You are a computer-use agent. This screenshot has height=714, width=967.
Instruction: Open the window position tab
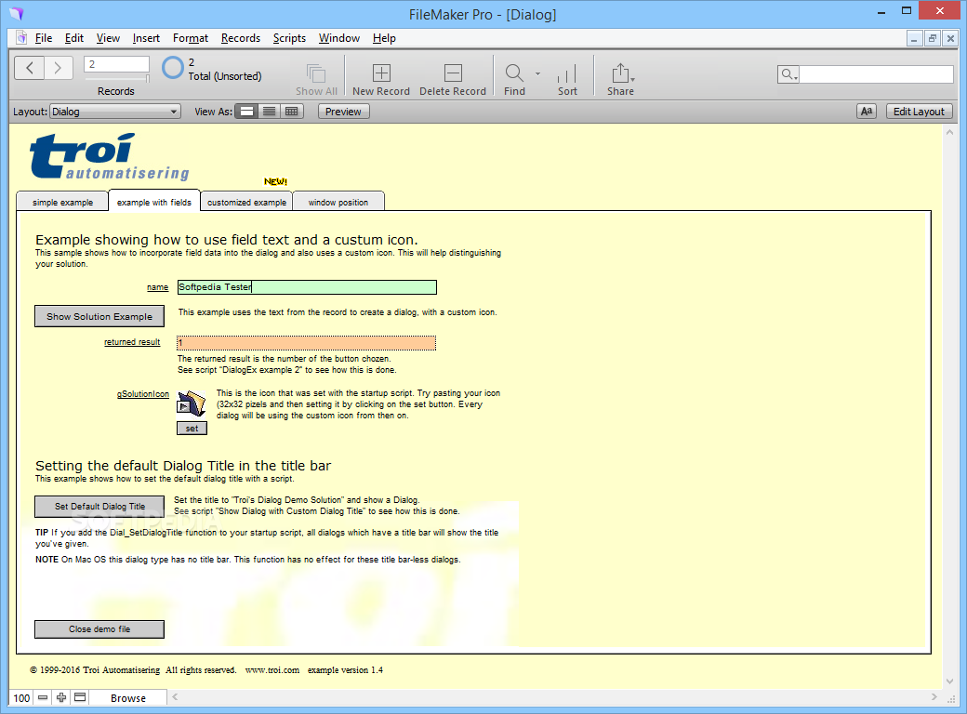[x=338, y=202]
